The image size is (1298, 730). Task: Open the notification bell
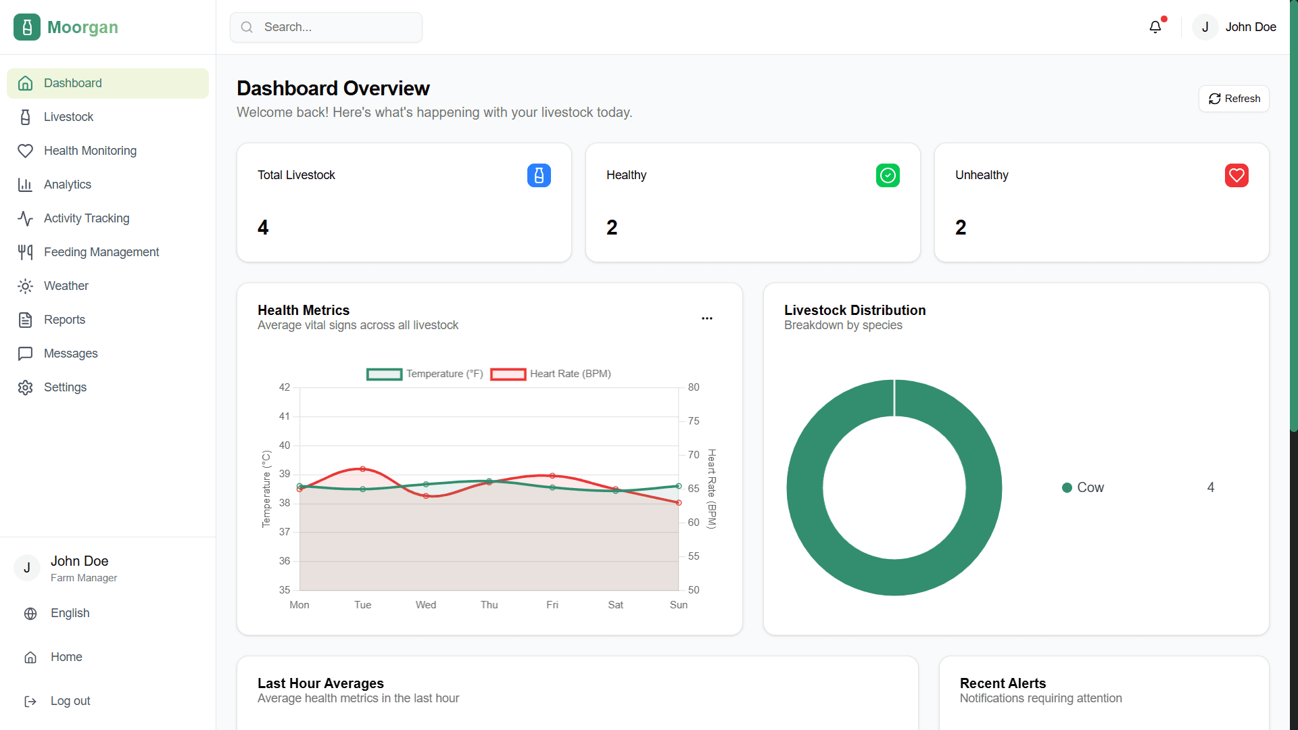pyautogui.click(x=1156, y=26)
